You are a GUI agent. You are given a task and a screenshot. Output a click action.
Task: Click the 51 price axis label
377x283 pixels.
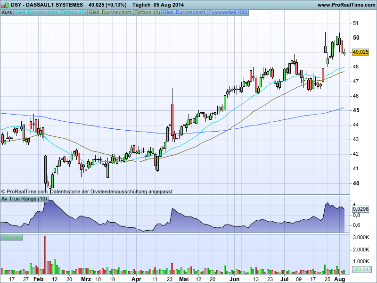(x=356, y=23)
